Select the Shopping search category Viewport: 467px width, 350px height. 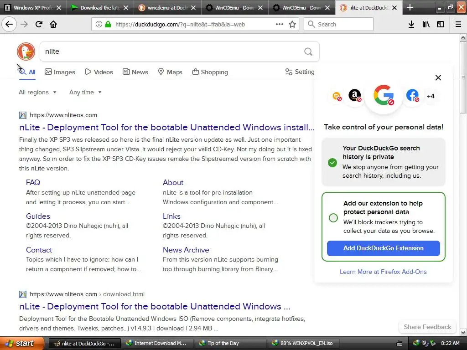(x=210, y=72)
